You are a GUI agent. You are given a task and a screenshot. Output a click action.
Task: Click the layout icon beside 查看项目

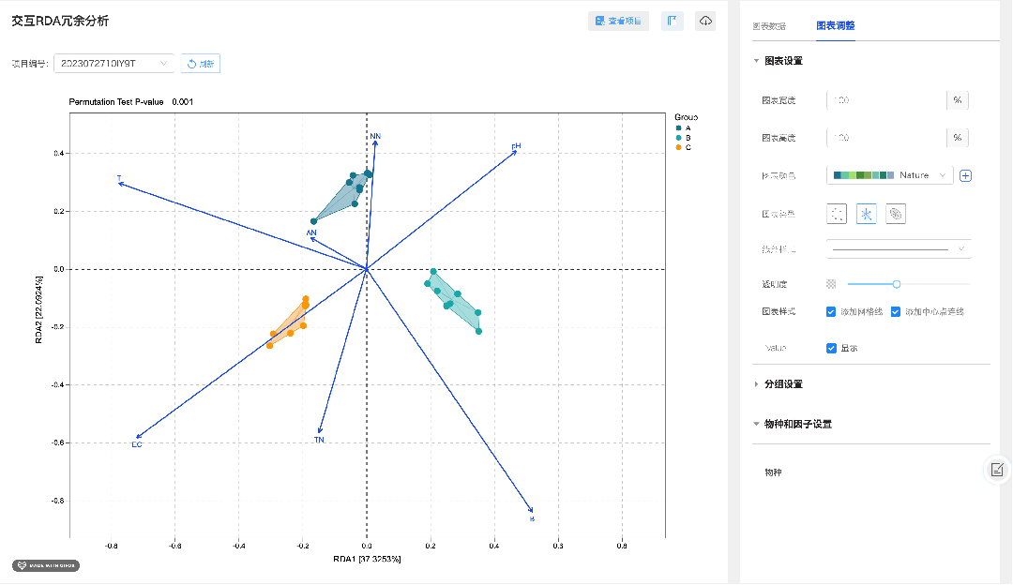672,21
